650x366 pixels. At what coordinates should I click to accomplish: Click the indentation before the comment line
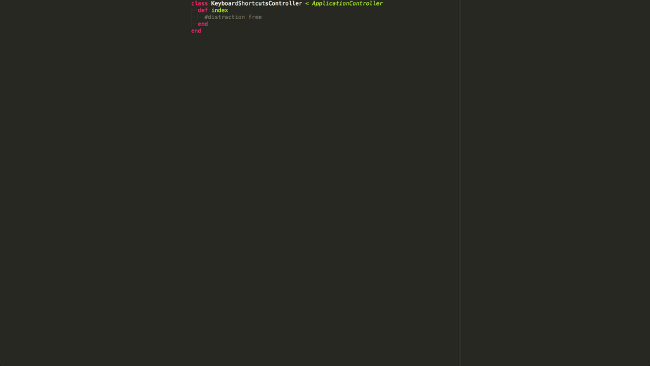pos(200,17)
